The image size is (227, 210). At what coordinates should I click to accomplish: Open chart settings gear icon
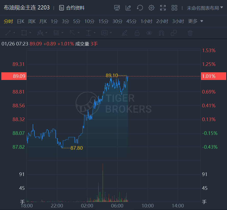[151, 8]
